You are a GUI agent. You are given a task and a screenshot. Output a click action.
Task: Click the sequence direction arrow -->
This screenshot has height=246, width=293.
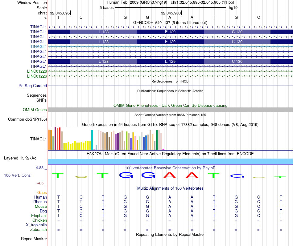[x=44, y=18]
